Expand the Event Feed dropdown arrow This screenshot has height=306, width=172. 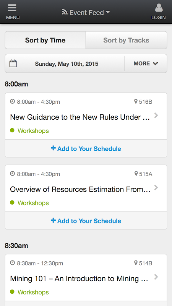click(108, 12)
